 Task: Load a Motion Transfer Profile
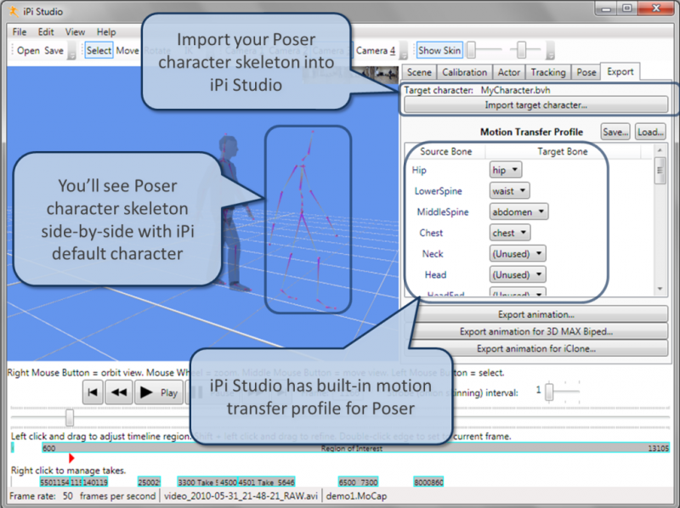coord(650,132)
